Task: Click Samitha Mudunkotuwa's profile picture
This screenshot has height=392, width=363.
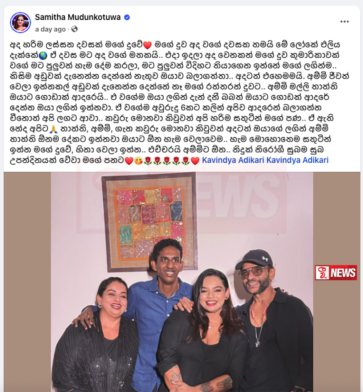Action: pos(20,23)
